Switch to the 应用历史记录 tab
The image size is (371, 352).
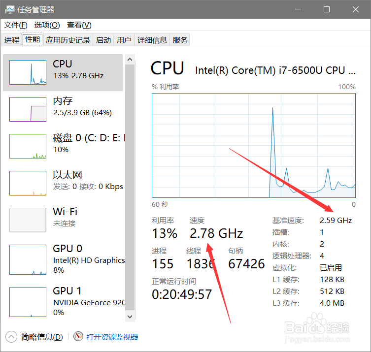coord(68,40)
